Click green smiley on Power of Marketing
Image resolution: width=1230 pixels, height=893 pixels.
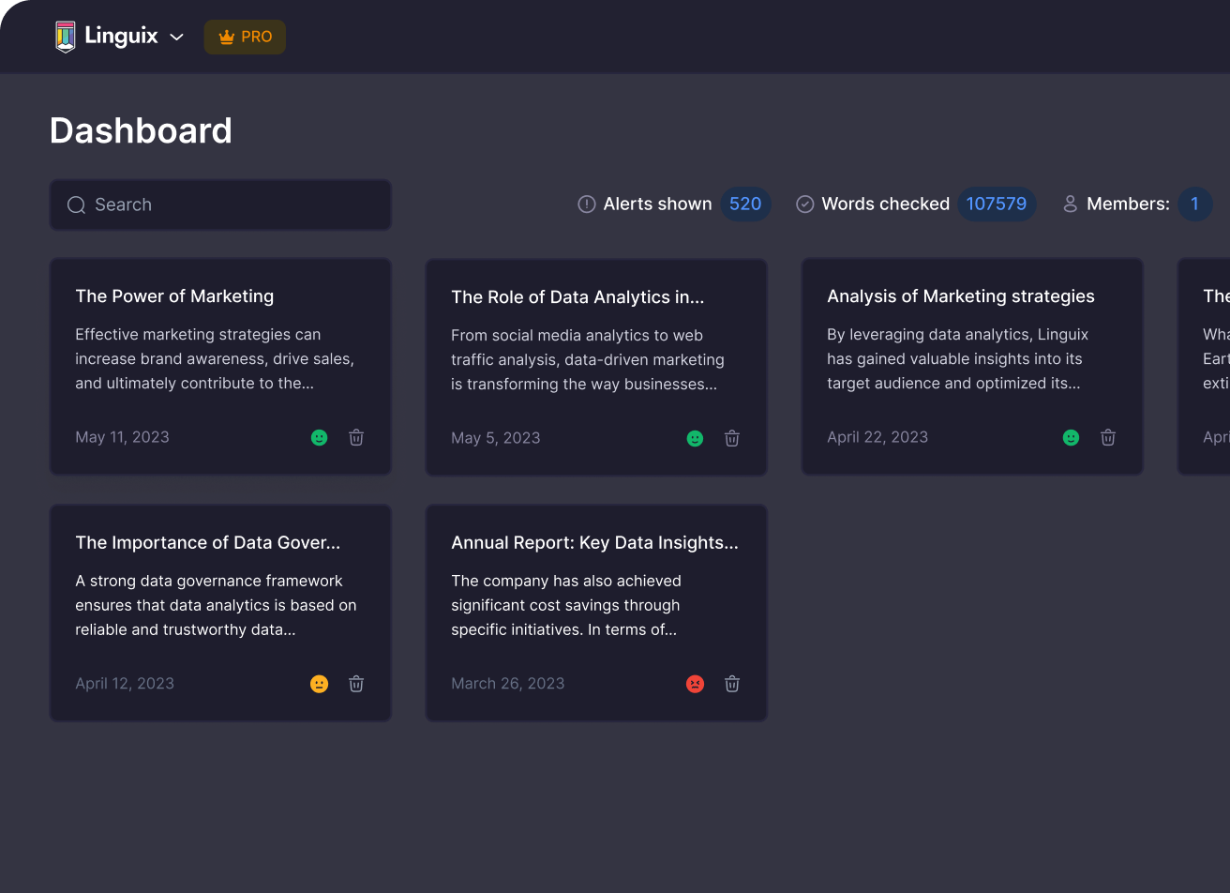[319, 437]
